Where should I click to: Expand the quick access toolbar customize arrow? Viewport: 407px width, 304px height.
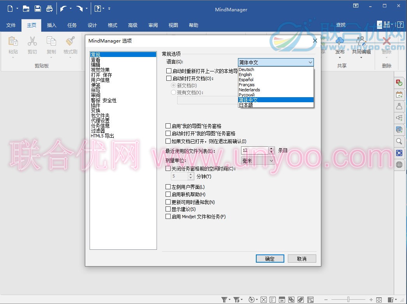pyautogui.click(x=109, y=9)
